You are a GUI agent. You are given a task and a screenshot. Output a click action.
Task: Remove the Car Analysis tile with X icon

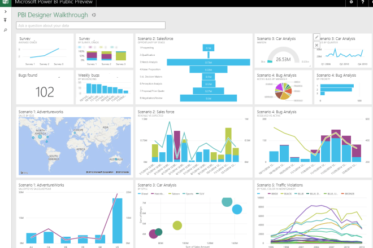[316, 45]
